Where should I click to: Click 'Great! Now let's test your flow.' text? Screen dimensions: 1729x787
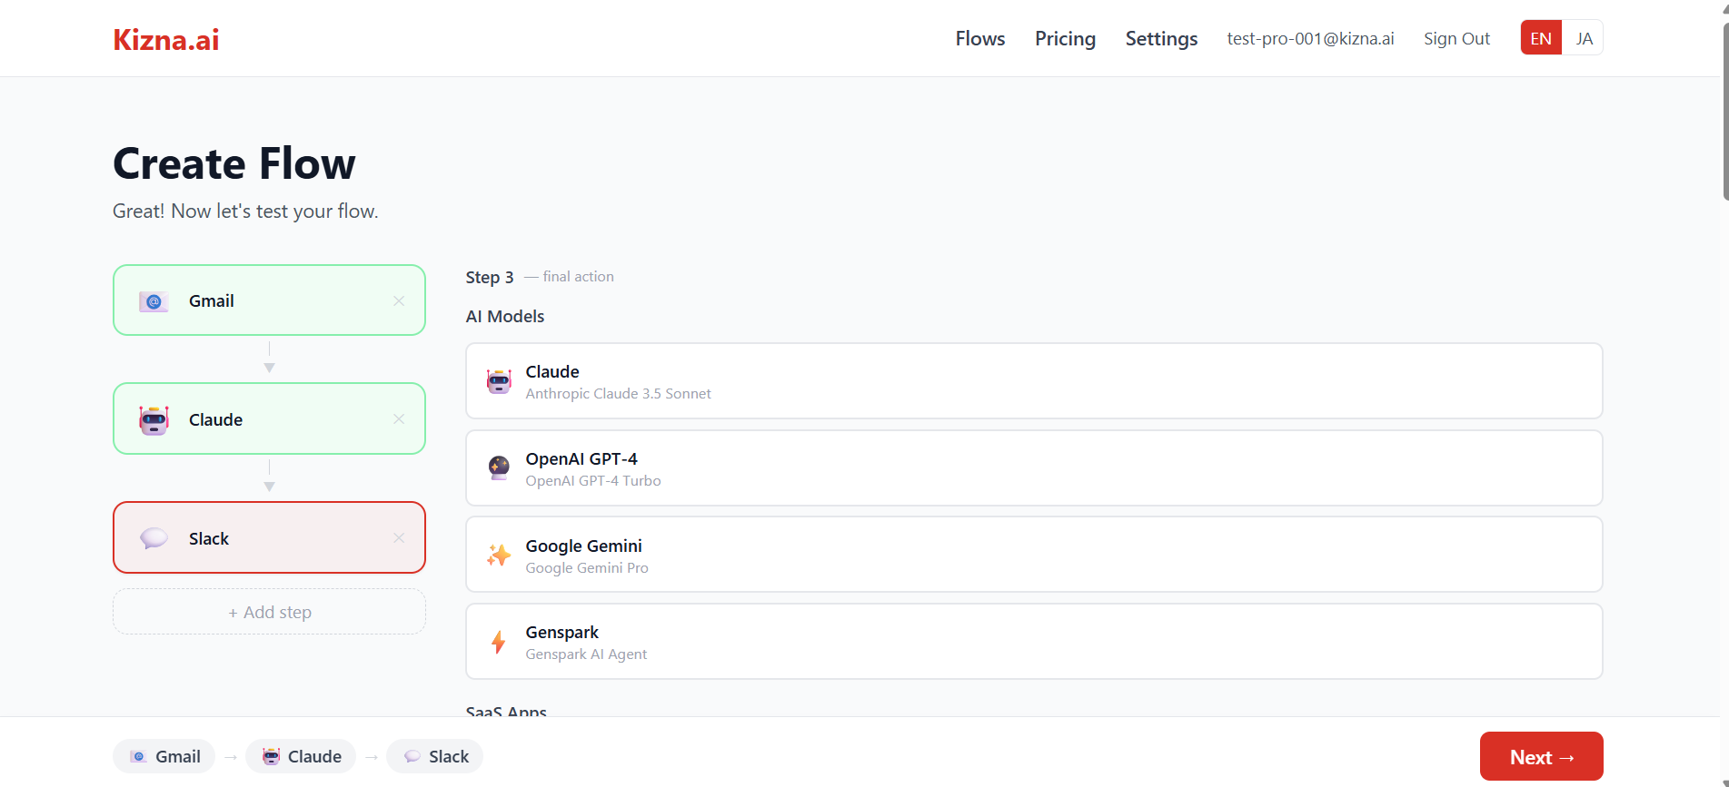(245, 211)
